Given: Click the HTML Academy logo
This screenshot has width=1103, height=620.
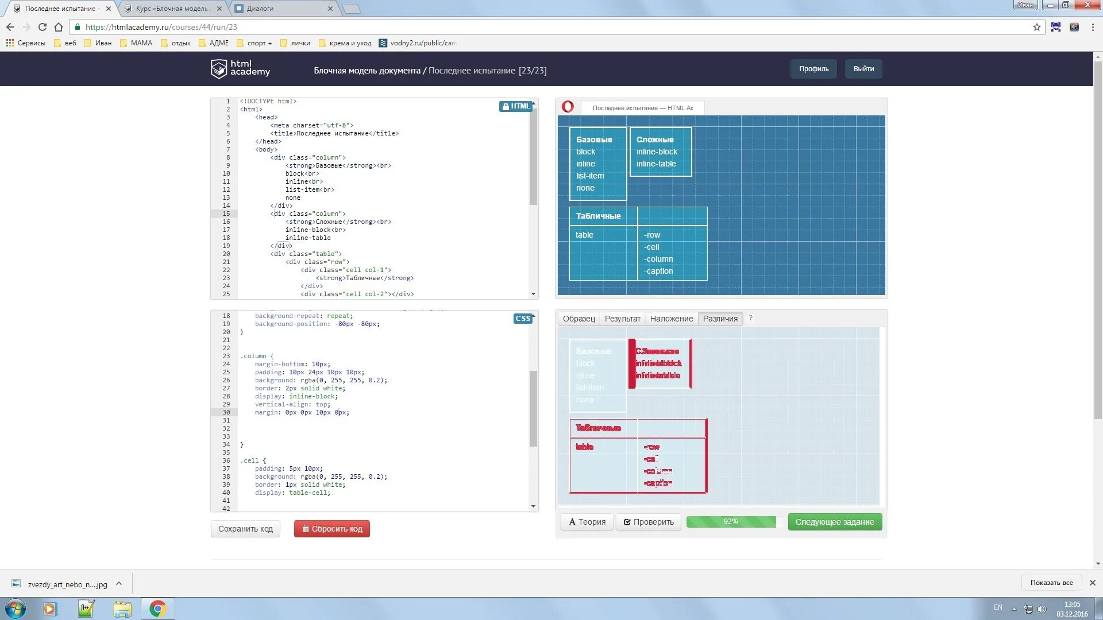Looking at the screenshot, I should click(x=240, y=69).
